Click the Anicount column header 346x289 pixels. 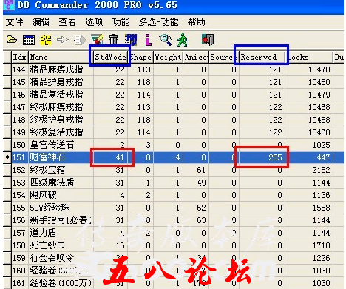tap(196, 57)
